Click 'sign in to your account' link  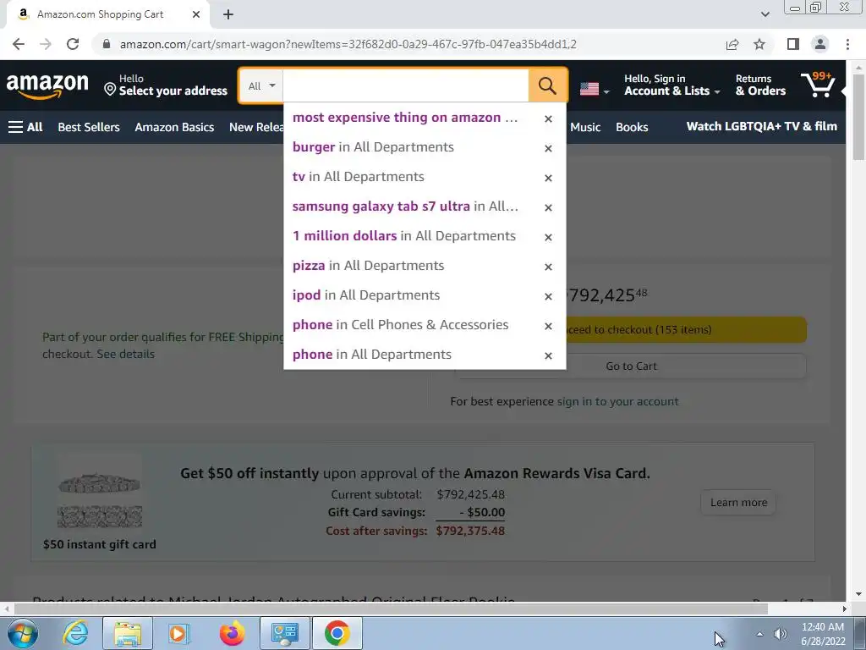coord(618,402)
